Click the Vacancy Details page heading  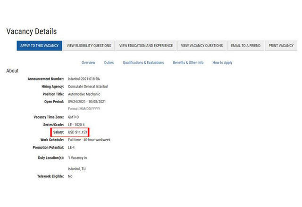(x=32, y=32)
